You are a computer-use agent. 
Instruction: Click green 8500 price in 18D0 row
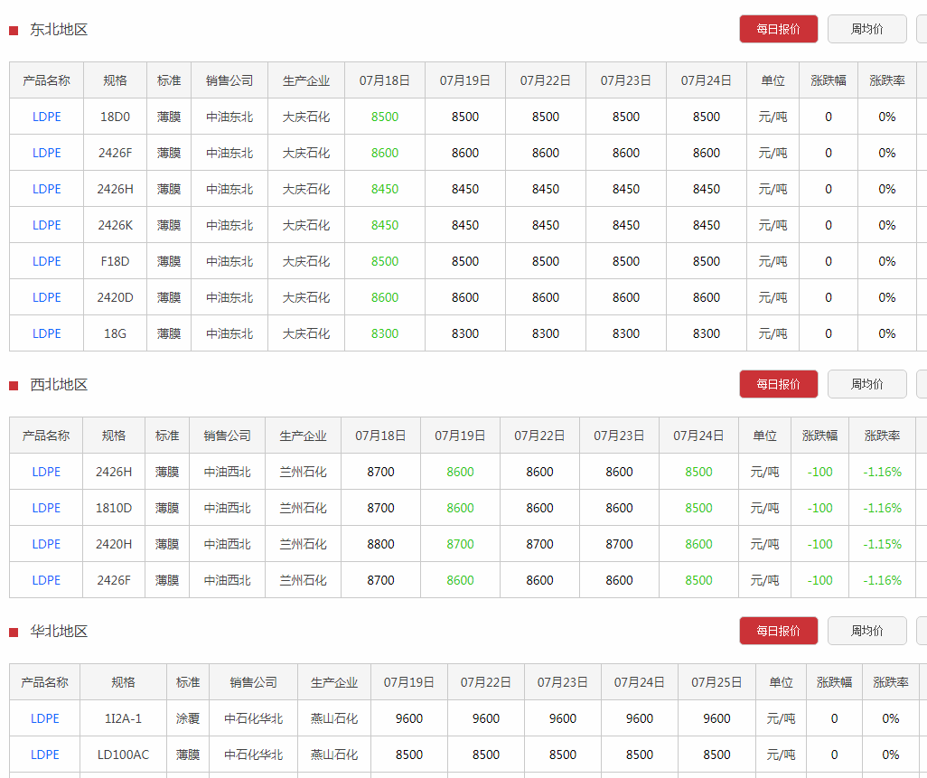tap(385, 117)
